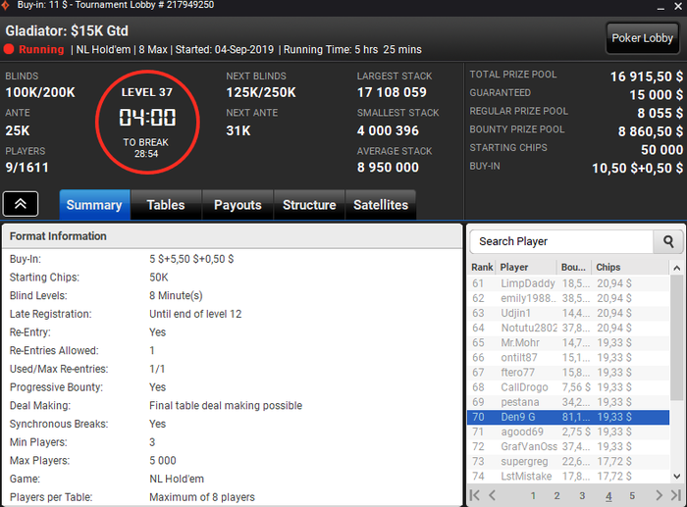Screen dimensions: 687x507
Task: Click the player list scrollbar thumb
Action: click(677, 337)
